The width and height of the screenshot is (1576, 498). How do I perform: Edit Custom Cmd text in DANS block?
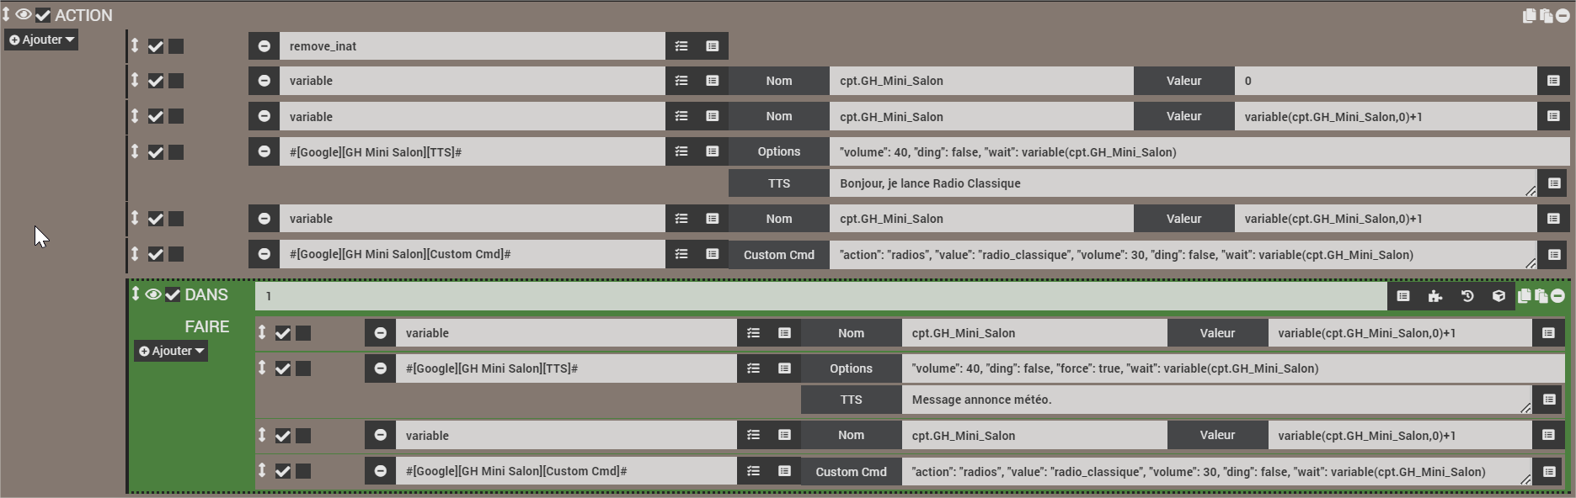coord(1217,472)
